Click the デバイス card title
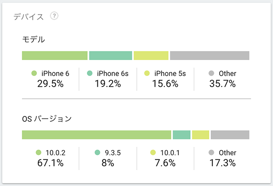 [x=29, y=17]
